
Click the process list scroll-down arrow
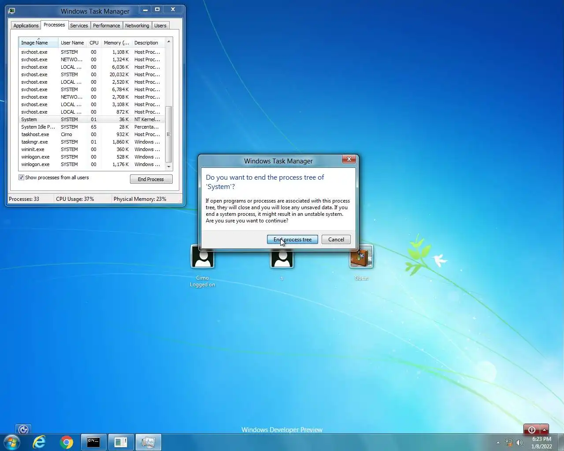click(168, 167)
